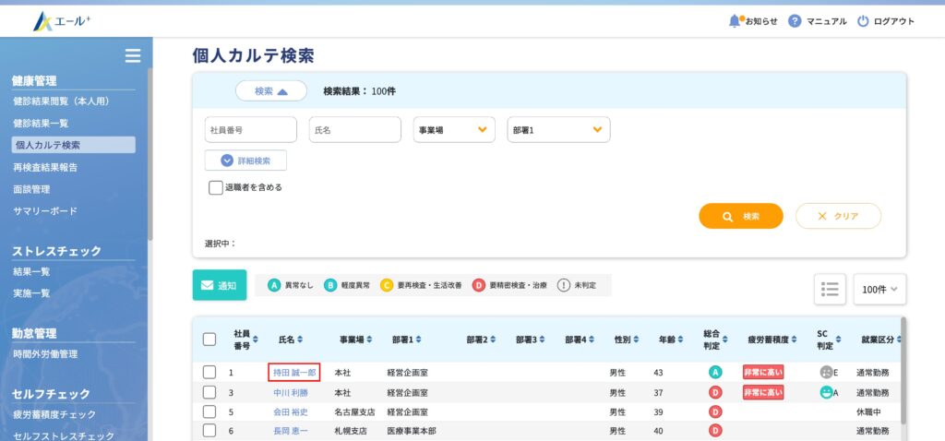
Task: Click the hamburger menu icon in sidebar
Action: tap(133, 55)
